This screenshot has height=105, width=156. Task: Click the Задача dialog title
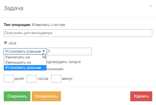tap(13, 8)
